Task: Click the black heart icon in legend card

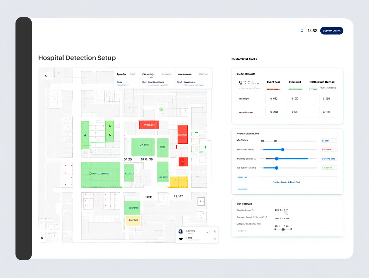Action: pyautogui.click(x=181, y=239)
